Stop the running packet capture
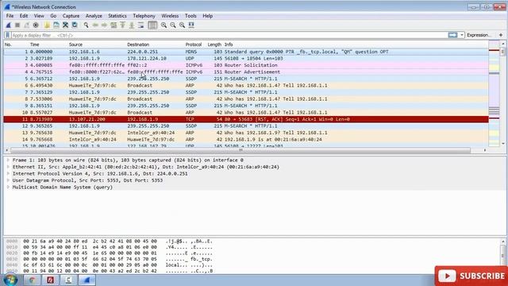 (x=17, y=25)
